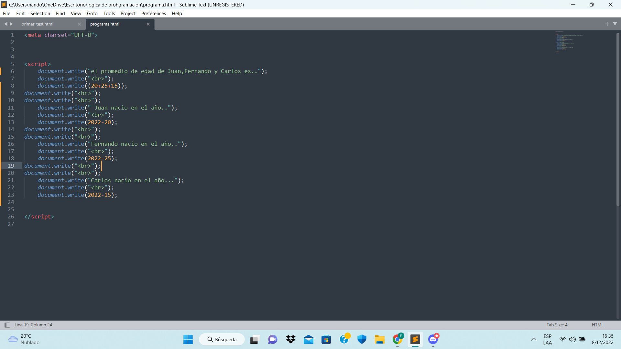Open ESP LAA language selector
The height and width of the screenshot is (349, 621).
point(548,339)
